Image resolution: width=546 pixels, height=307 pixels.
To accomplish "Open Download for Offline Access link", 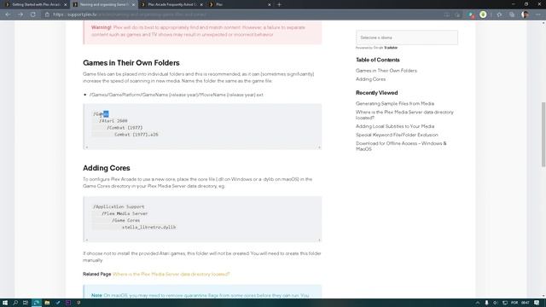I will coord(401,146).
